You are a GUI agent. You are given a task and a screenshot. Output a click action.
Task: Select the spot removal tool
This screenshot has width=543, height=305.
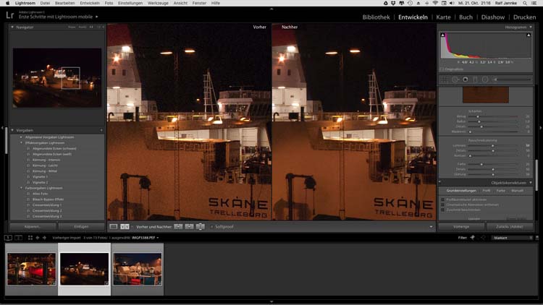455,80
